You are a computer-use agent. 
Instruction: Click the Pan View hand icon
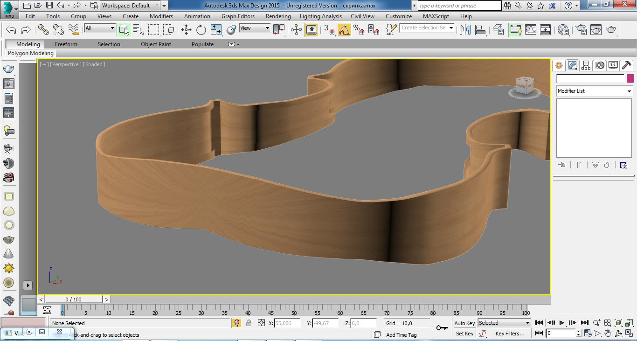(608, 333)
